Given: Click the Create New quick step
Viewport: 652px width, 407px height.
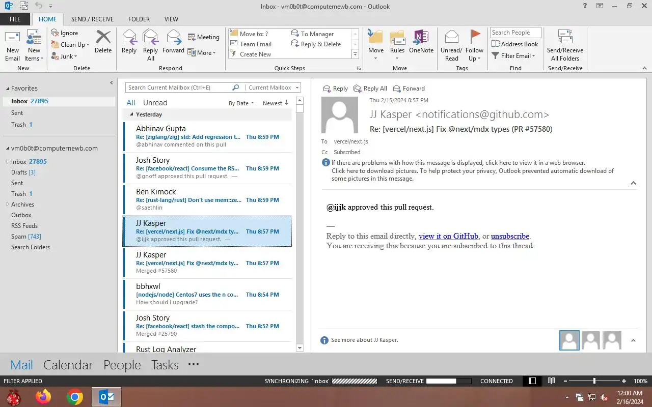Looking at the screenshot, I should pyautogui.click(x=251, y=54).
